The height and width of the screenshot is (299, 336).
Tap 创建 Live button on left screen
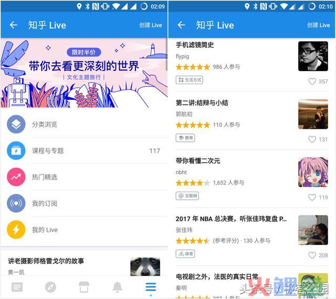[x=151, y=25]
